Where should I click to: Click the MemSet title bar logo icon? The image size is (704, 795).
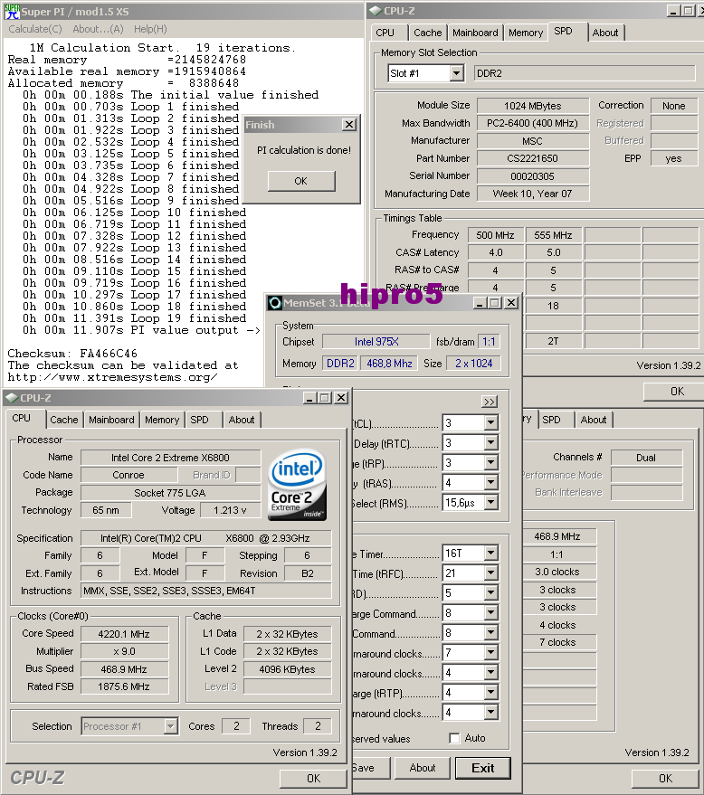(x=275, y=303)
